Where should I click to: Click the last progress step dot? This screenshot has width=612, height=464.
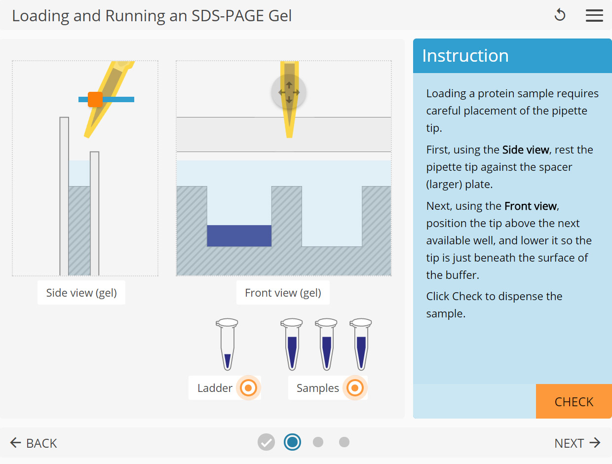point(344,442)
